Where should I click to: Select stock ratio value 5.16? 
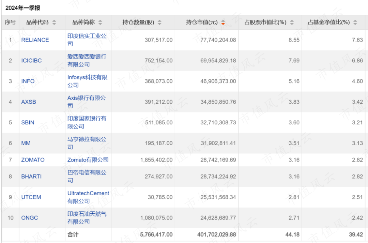pos(294,81)
